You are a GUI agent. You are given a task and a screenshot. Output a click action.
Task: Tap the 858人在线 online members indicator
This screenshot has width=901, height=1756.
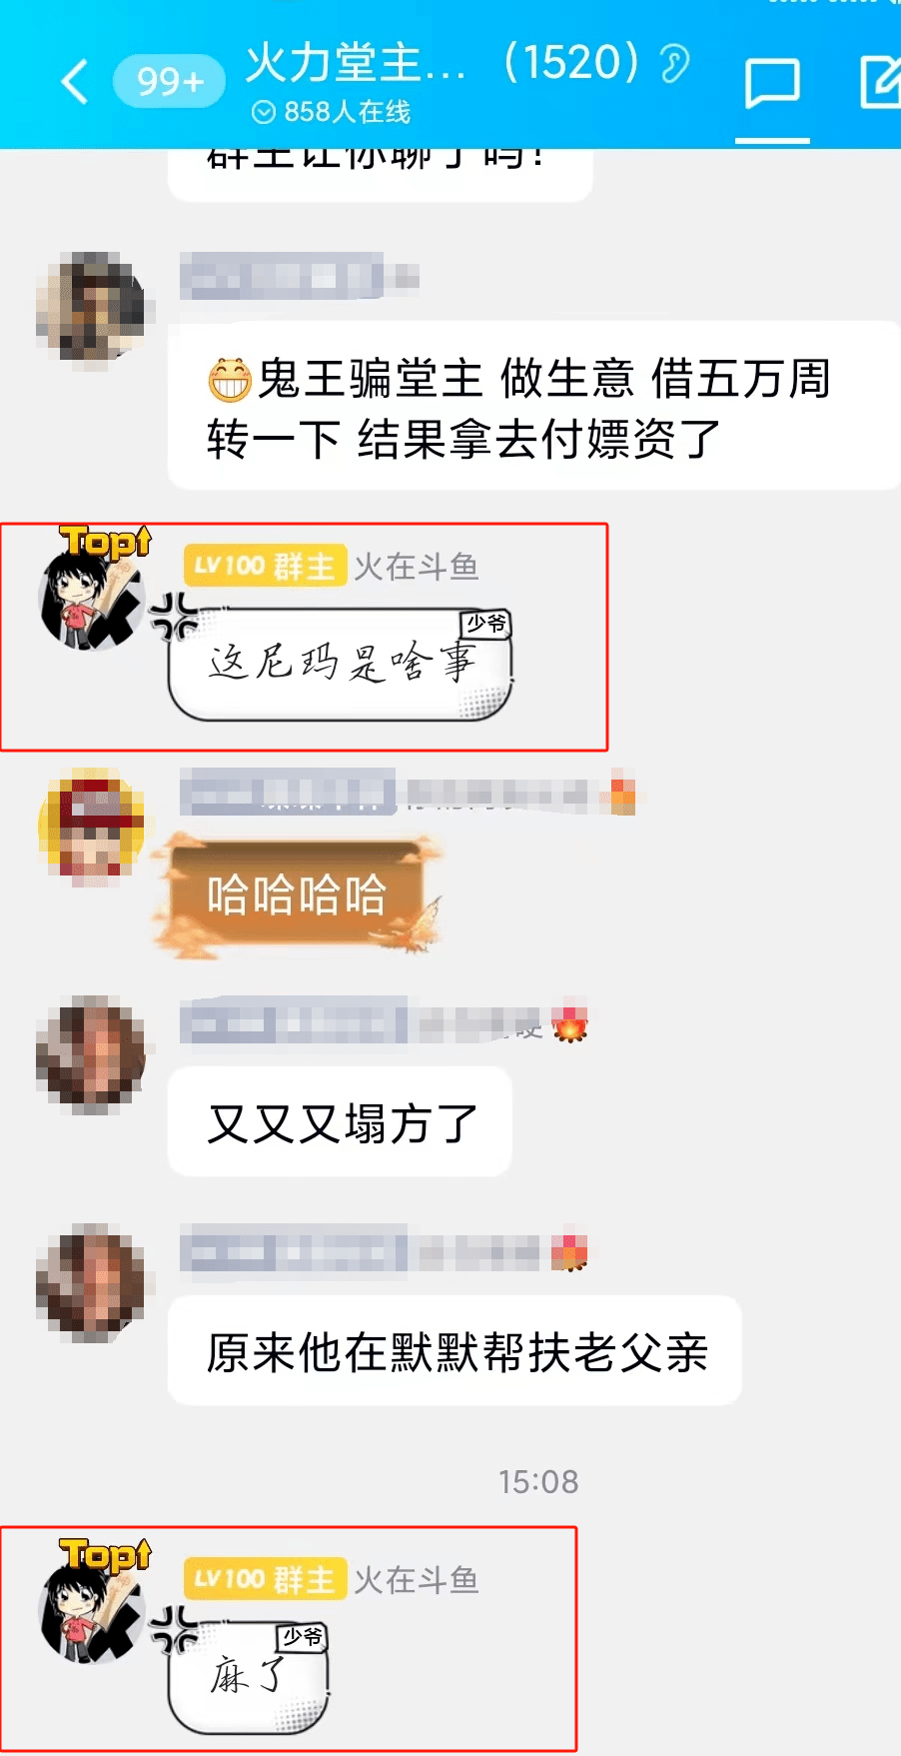click(331, 112)
